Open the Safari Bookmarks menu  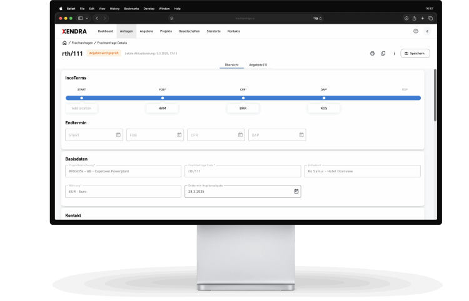coord(131,9)
